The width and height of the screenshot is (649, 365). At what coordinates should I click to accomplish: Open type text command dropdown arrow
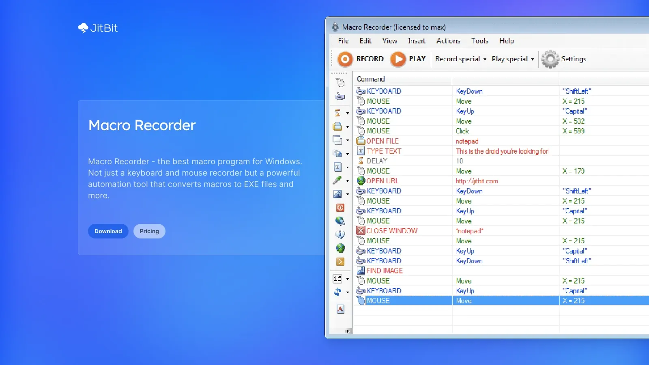click(348, 167)
